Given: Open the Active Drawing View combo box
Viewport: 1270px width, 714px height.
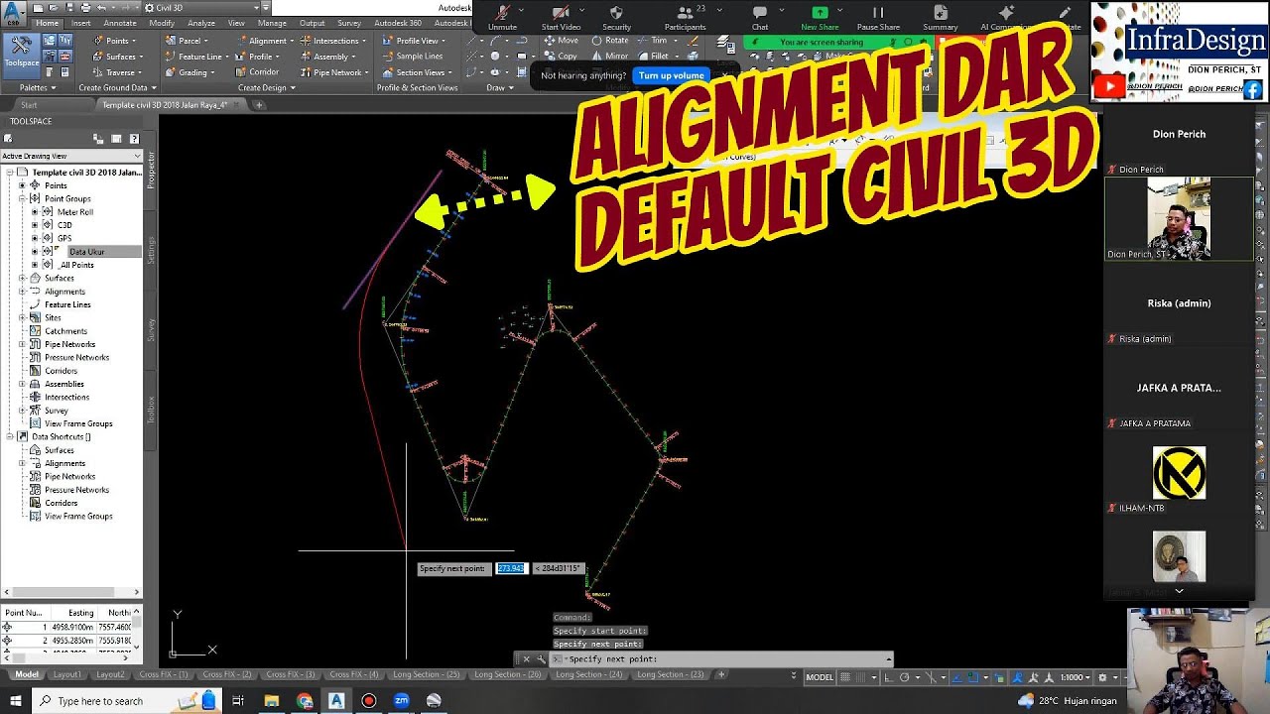Looking at the screenshot, I should tap(71, 156).
